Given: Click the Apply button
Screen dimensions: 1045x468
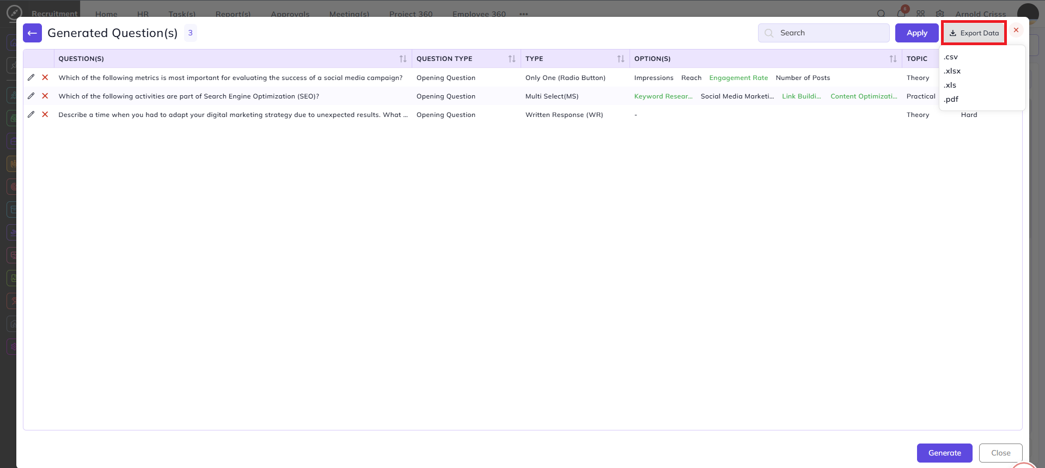Looking at the screenshot, I should (x=917, y=33).
